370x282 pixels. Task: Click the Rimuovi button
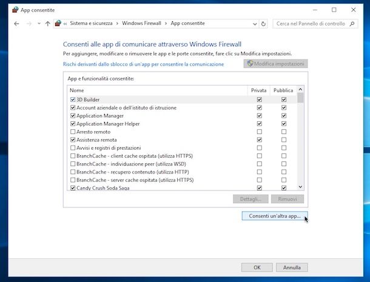tap(288, 199)
